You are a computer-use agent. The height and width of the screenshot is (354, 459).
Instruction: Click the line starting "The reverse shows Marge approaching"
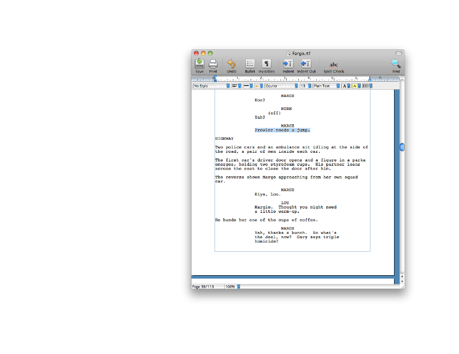pyautogui.click(x=286, y=177)
